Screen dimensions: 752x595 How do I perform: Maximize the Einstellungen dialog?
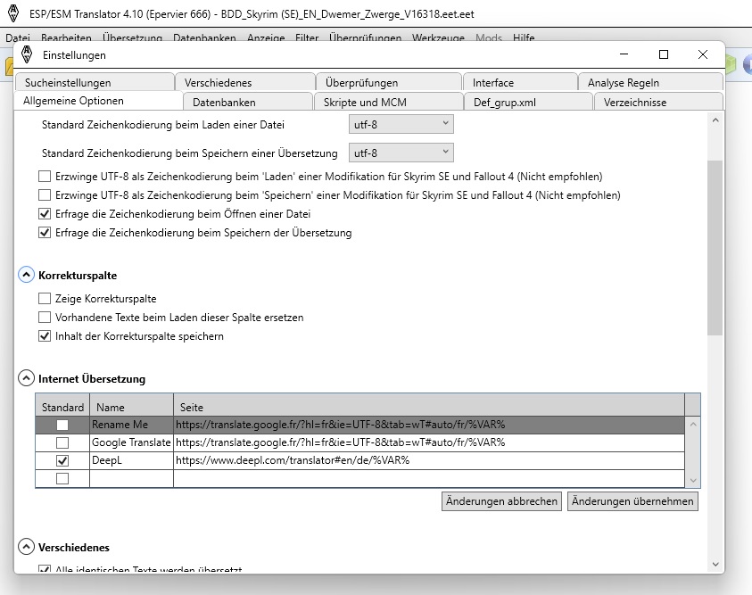(x=663, y=54)
